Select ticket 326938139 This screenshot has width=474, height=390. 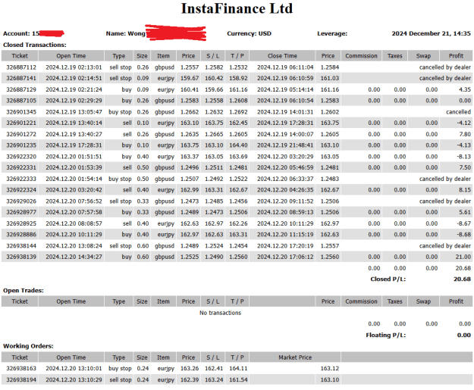[x=21, y=257]
